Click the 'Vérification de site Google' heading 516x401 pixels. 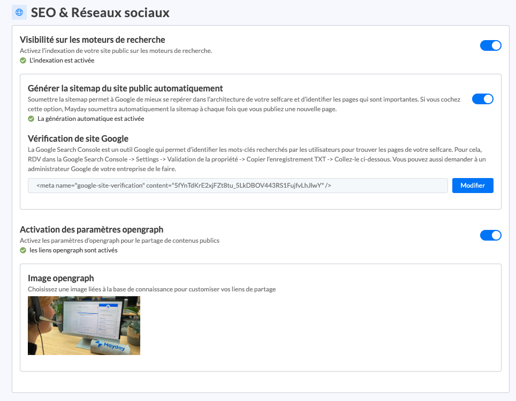click(78, 139)
